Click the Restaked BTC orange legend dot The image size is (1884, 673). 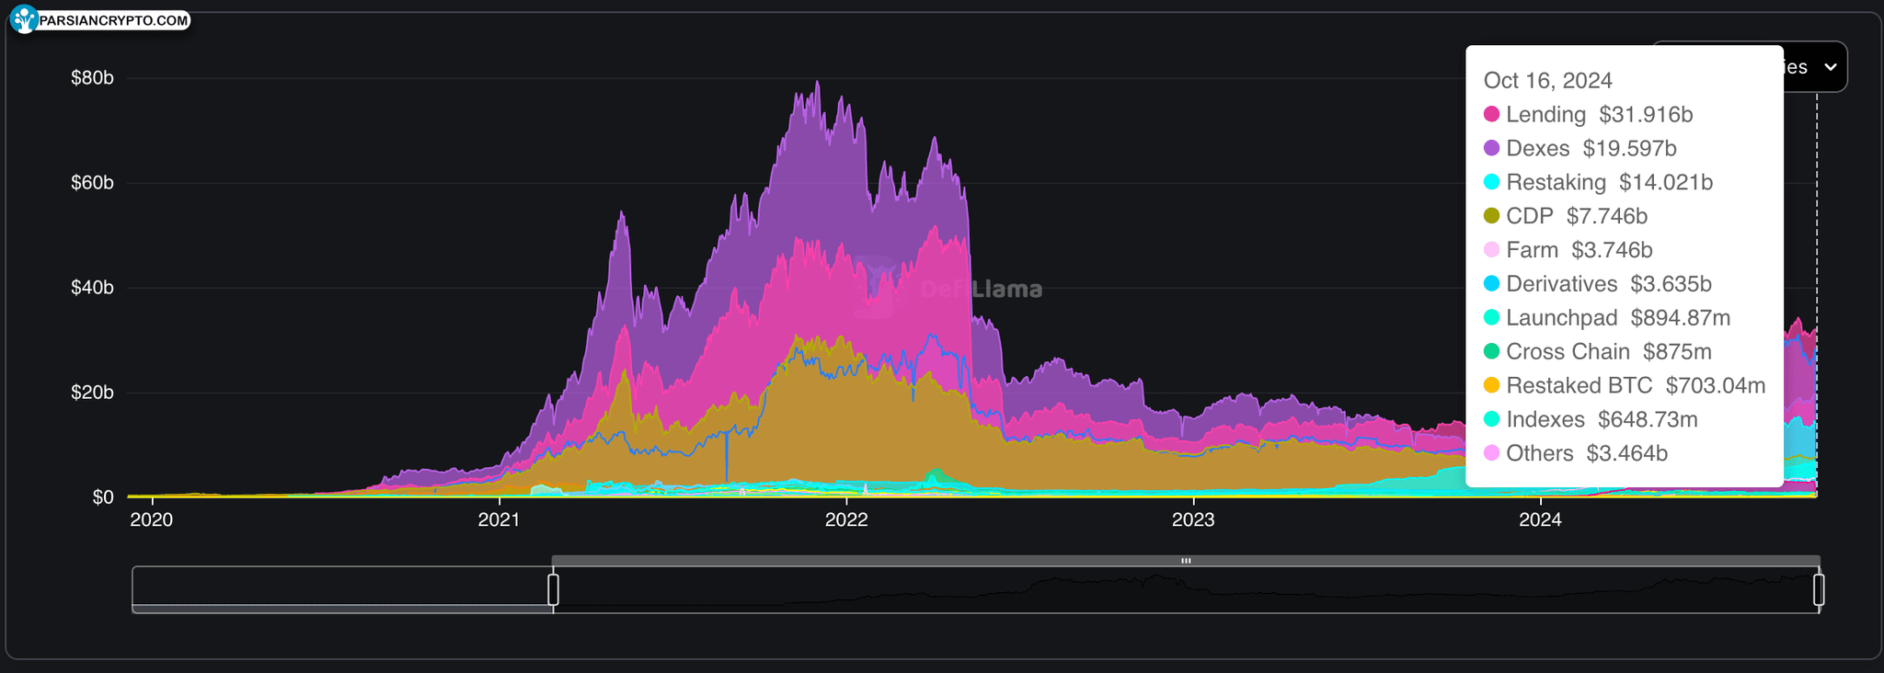[x=1491, y=385]
